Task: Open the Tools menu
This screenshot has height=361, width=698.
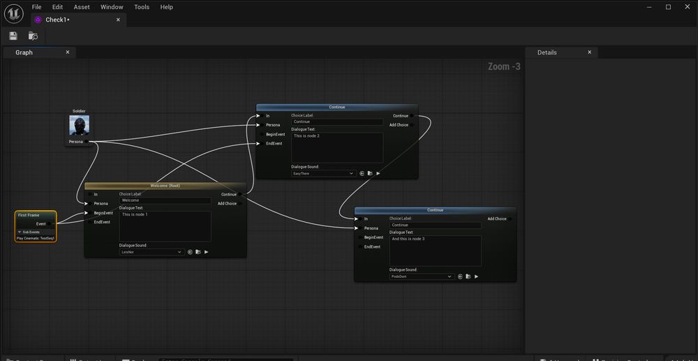Action: tap(142, 7)
